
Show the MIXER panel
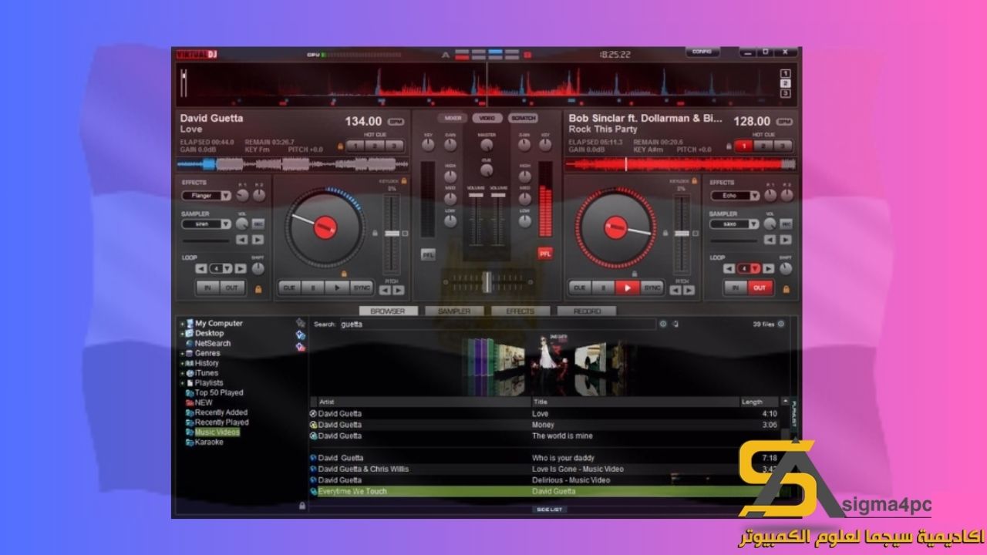[453, 118]
